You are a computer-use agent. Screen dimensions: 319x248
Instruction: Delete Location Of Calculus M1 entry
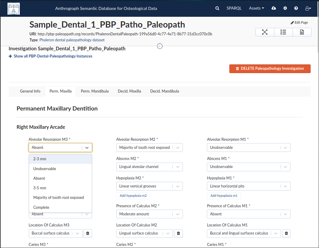coord(286,233)
